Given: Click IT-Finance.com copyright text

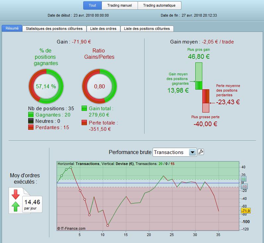Looking at the screenshot, I should [x=71, y=228].
